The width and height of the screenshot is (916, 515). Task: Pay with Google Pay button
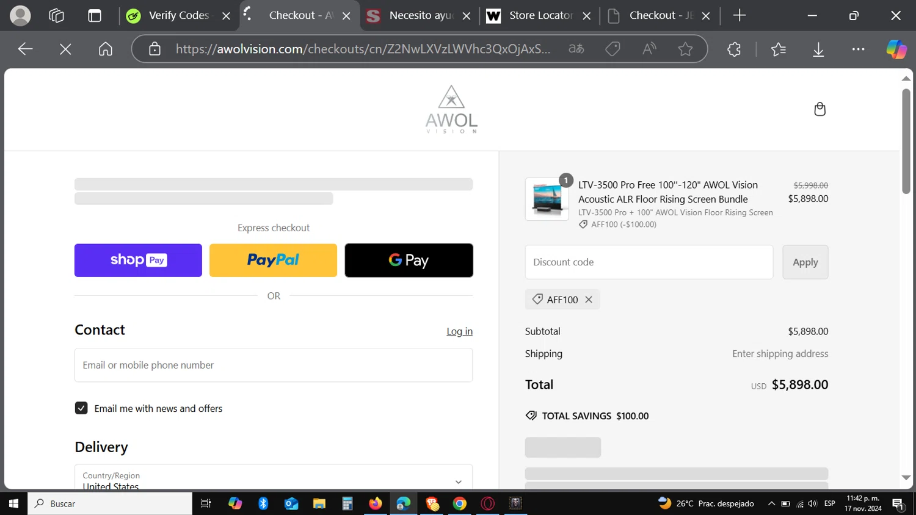tap(409, 261)
